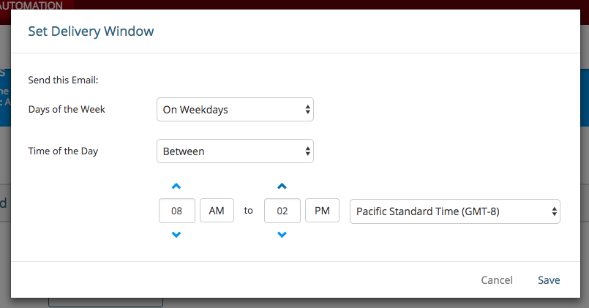Click the outlined button below the dialog

tap(105, 302)
